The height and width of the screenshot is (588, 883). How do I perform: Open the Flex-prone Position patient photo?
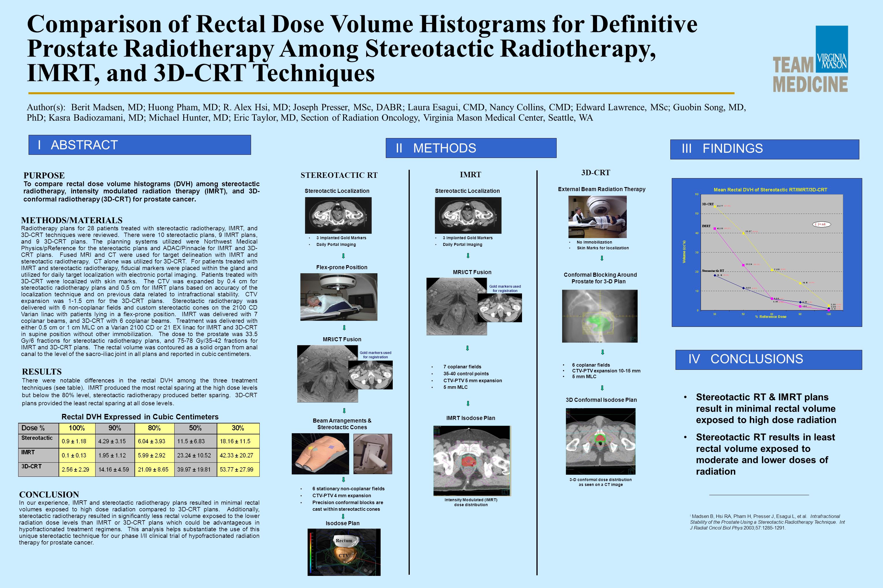click(339, 297)
